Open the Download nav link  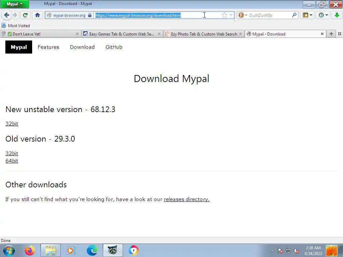tap(82, 47)
